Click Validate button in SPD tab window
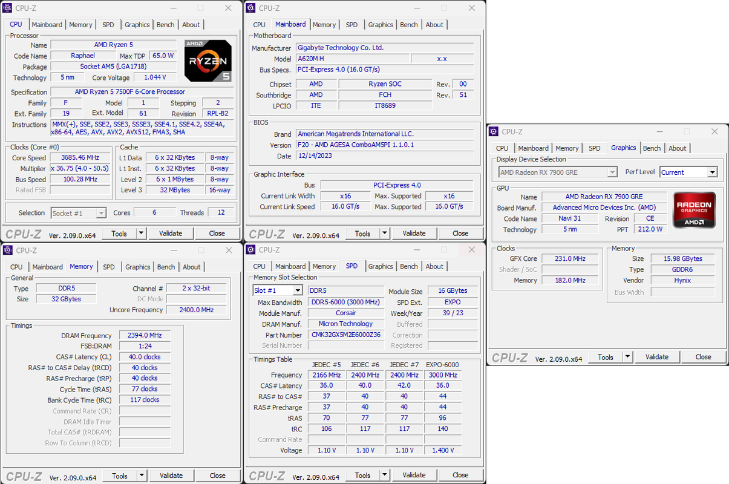Image resolution: width=729 pixels, height=484 pixels. (x=414, y=475)
